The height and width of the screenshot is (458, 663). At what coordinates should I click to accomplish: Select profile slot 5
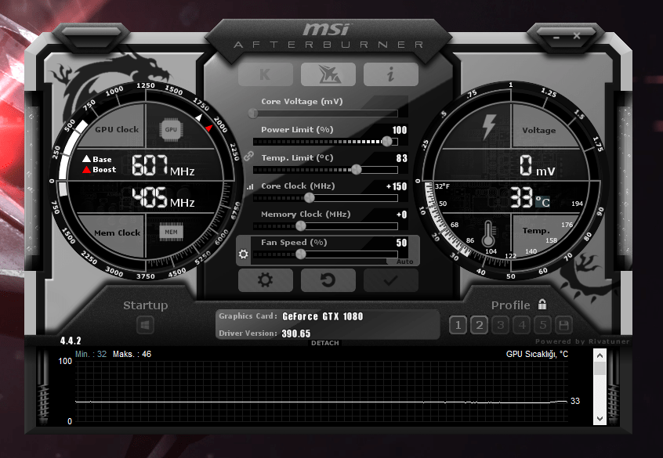542,325
